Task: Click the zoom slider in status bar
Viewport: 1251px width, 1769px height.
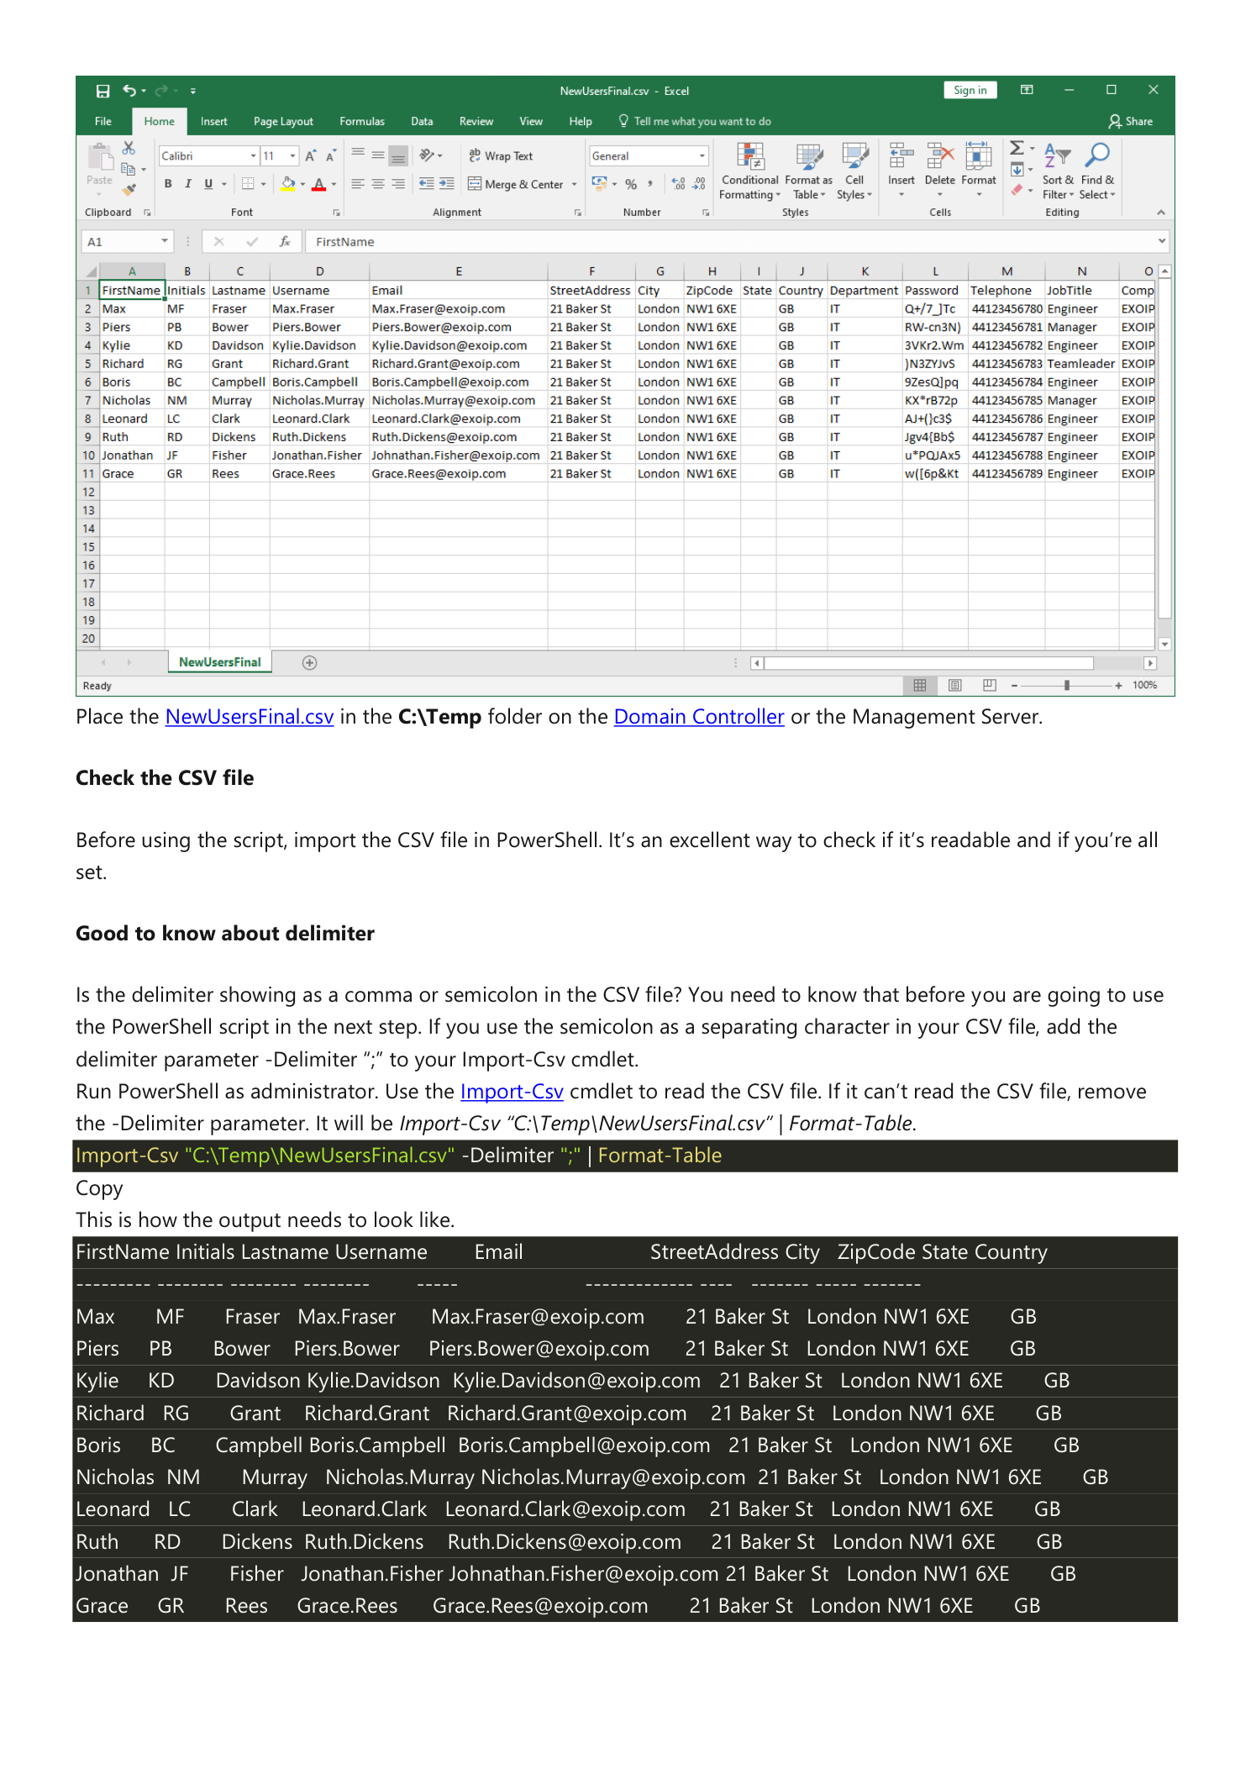Action: coord(1067,686)
